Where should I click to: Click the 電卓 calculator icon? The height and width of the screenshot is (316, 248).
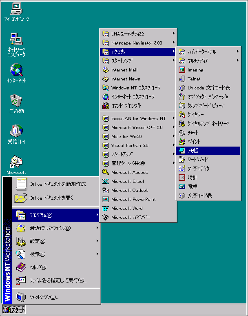click(182, 187)
